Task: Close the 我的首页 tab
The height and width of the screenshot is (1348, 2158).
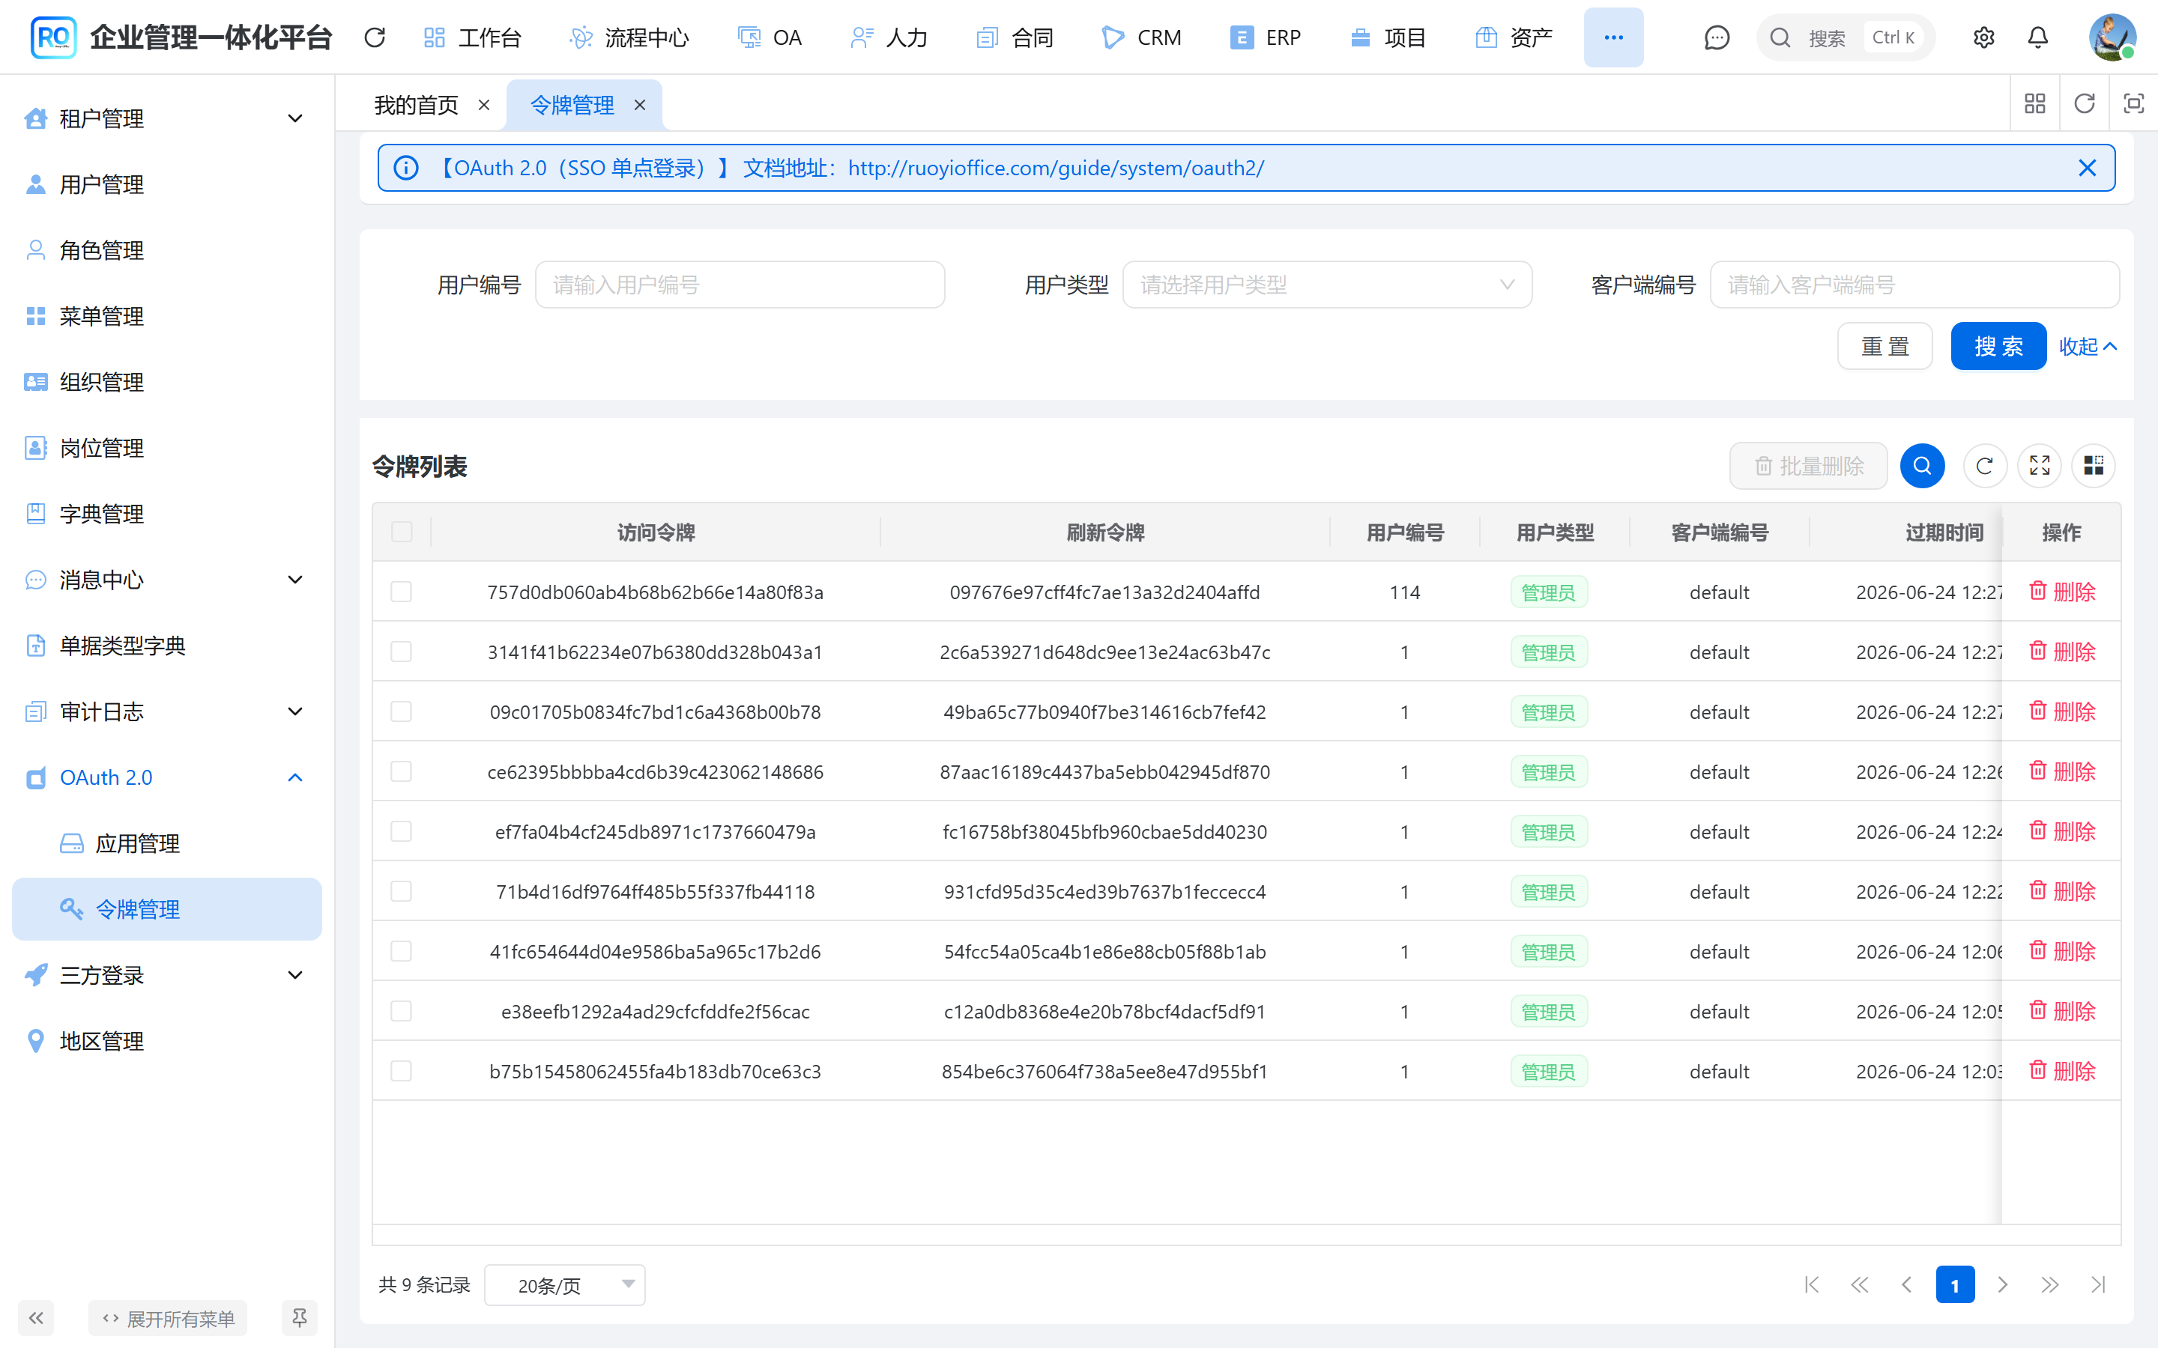Action: click(x=484, y=104)
